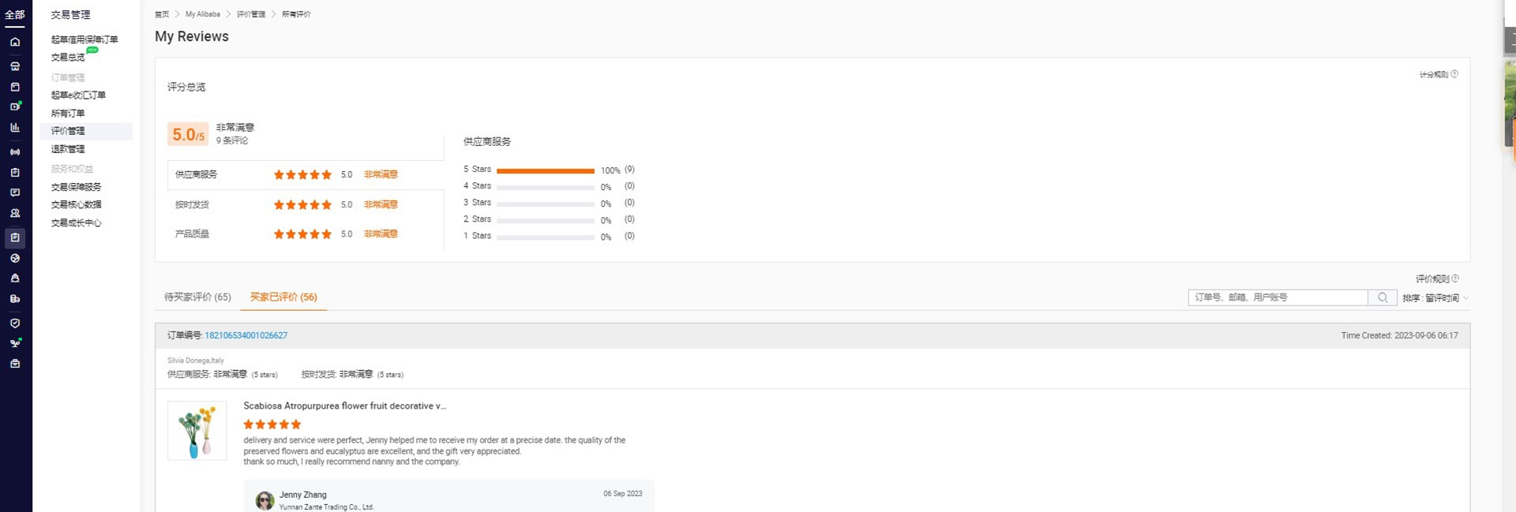Open order number 182106534001026627 link

click(246, 335)
